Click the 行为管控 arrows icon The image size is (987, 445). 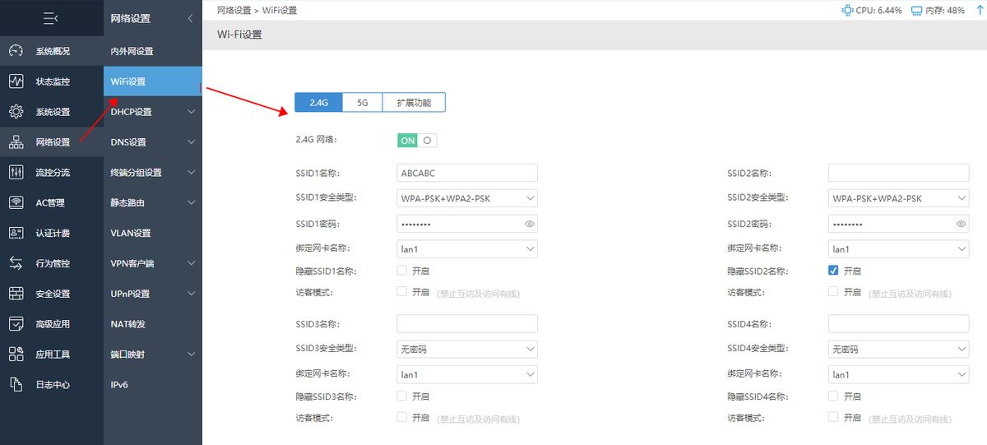click(x=16, y=263)
